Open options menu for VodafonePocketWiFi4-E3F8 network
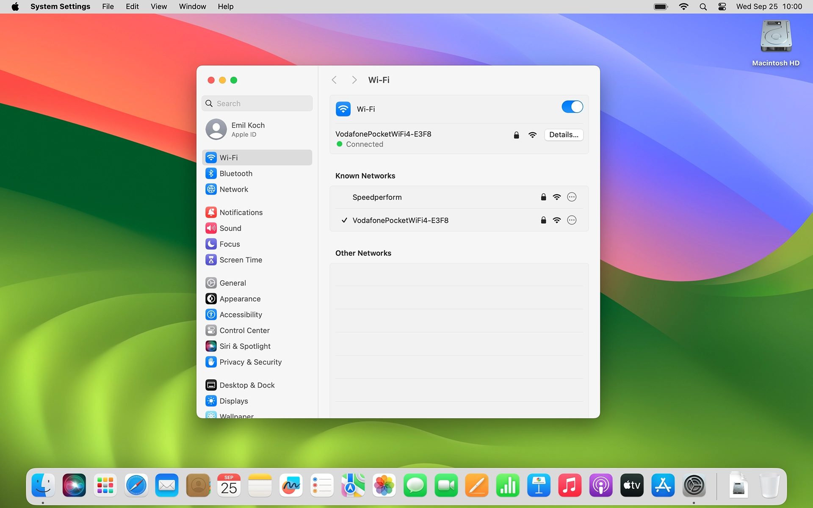This screenshot has width=813, height=508. [x=572, y=220]
